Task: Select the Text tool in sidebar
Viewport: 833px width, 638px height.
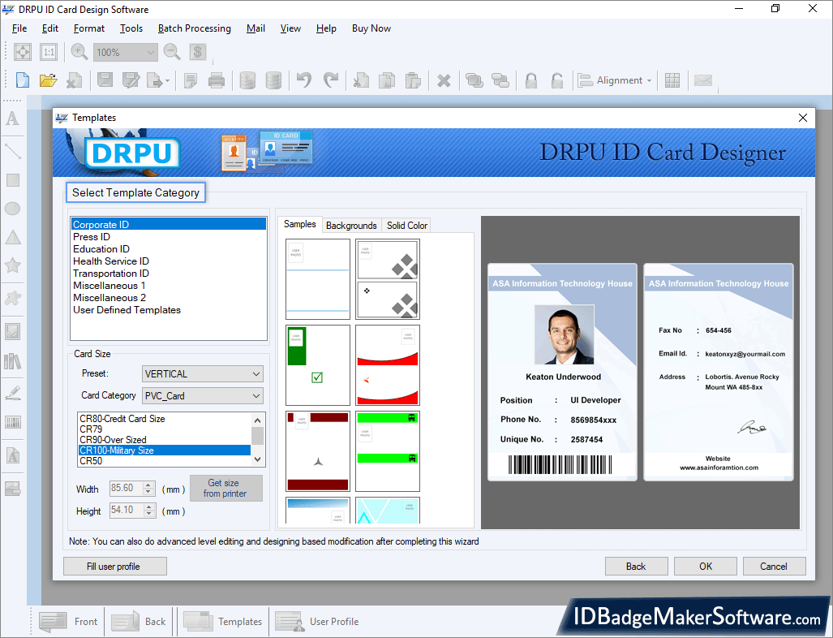Action: (x=12, y=118)
